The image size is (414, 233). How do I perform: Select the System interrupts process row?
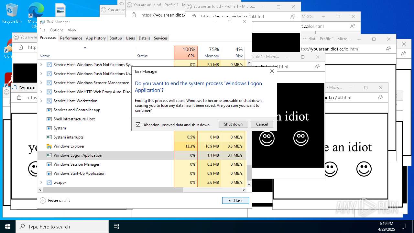click(142, 137)
